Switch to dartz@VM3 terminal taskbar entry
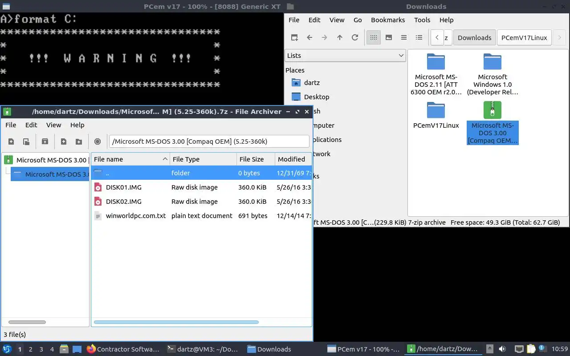Image resolution: width=570 pixels, height=356 pixels. click(x=203, y=349)
